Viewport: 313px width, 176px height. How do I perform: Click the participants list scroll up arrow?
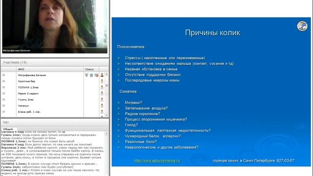point(107,74)
